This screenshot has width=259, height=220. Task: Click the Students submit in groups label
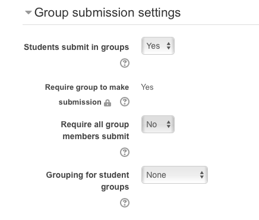[x=77, y=48]
